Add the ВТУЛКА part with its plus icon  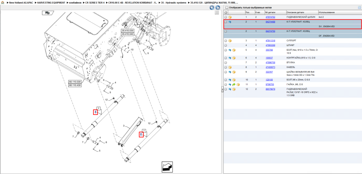[x=226, y=62]
